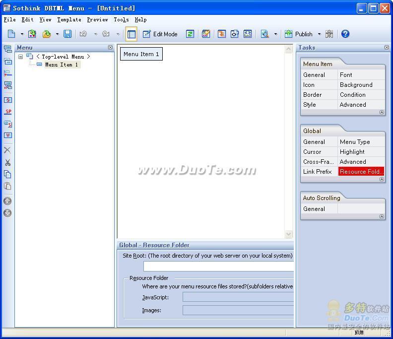Click the Preview magnifier icon
Image resolution: width=393 pixels, height=339 pixels.
pyautogui.click(x=265, y=34)
